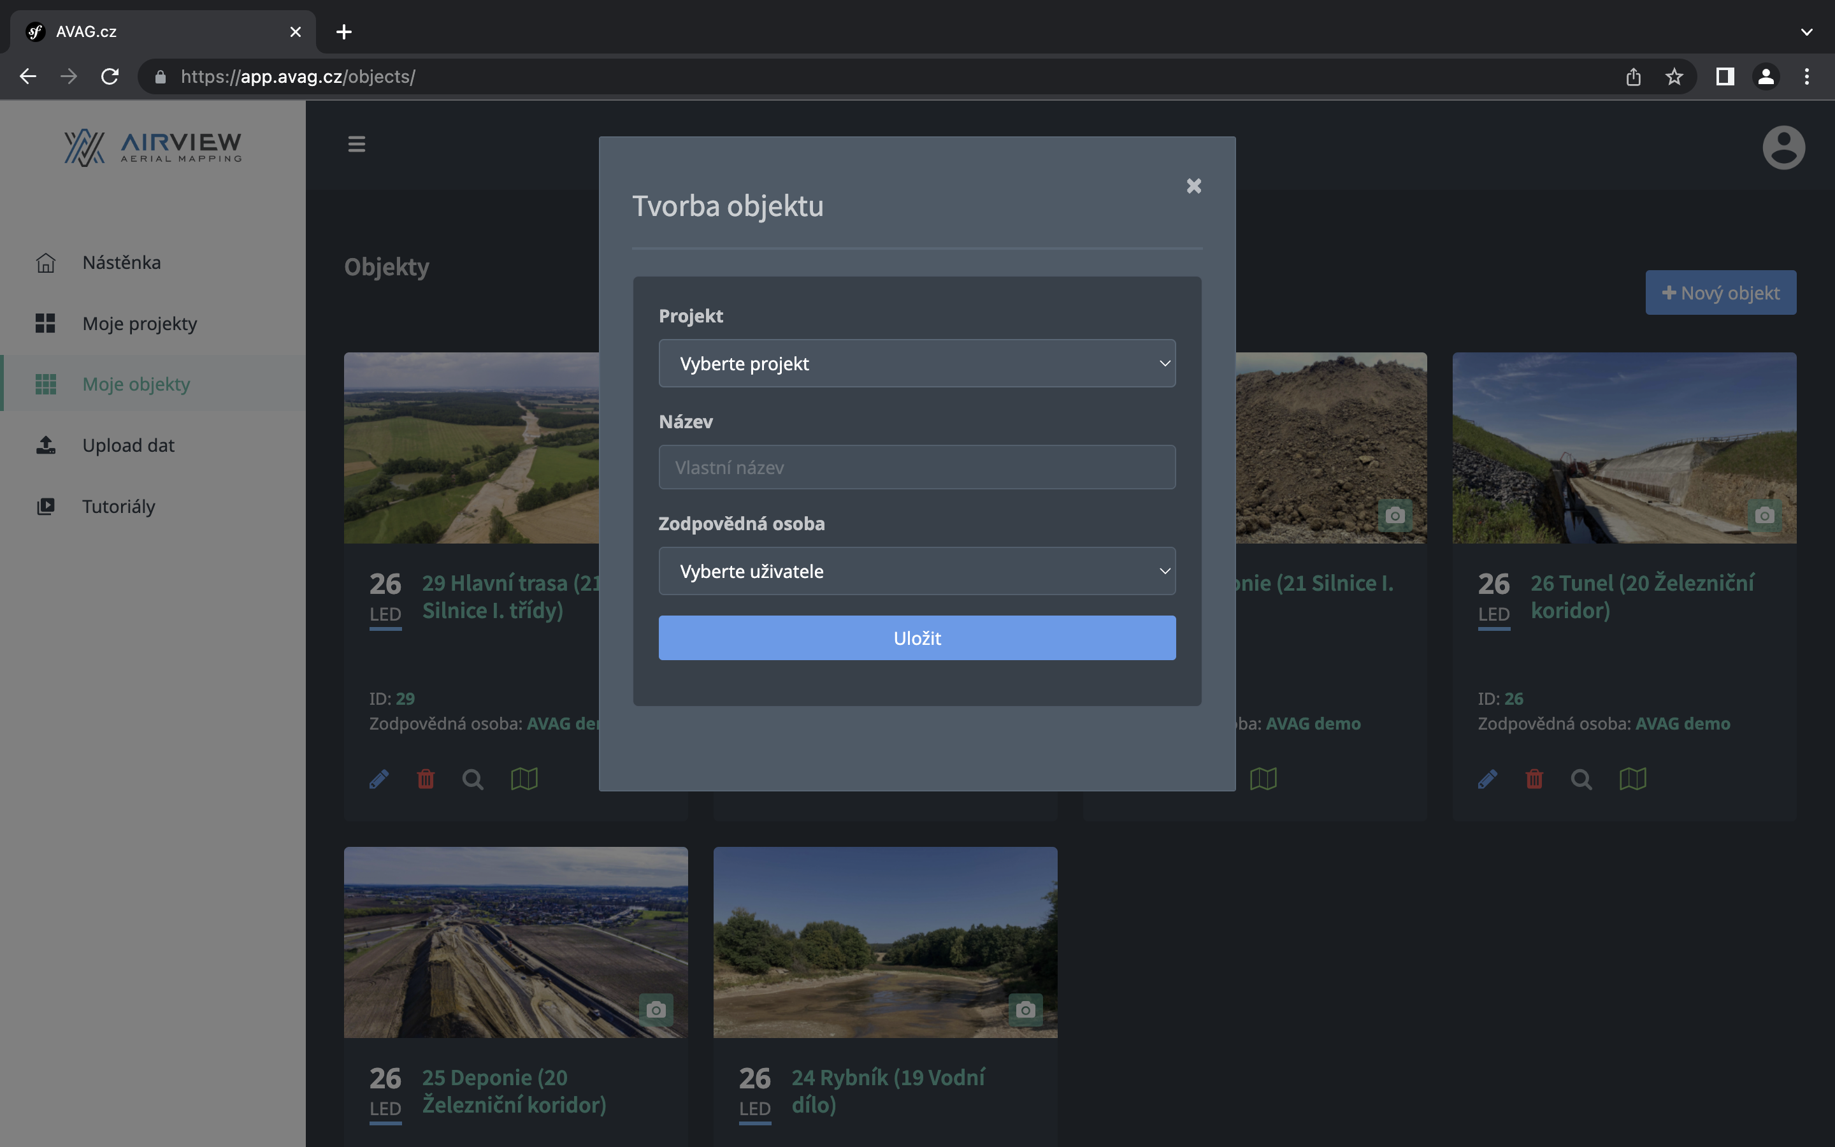
Task: Open the Upload dat page
Action: tap(128, 445)
